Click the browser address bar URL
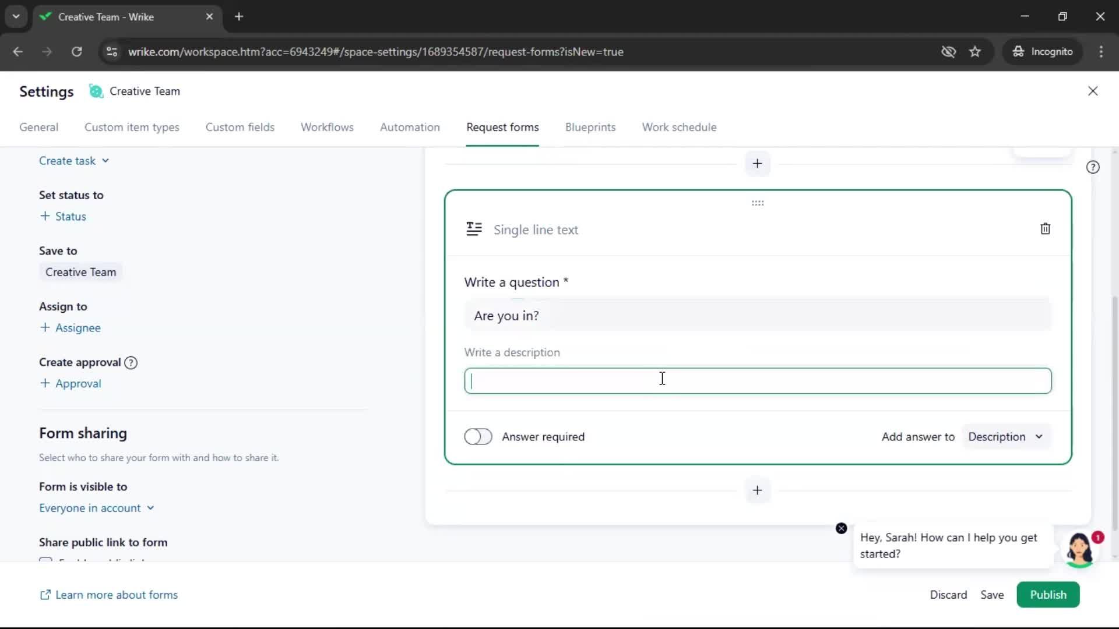The image size is (1119, 629). tap(375, 52)
